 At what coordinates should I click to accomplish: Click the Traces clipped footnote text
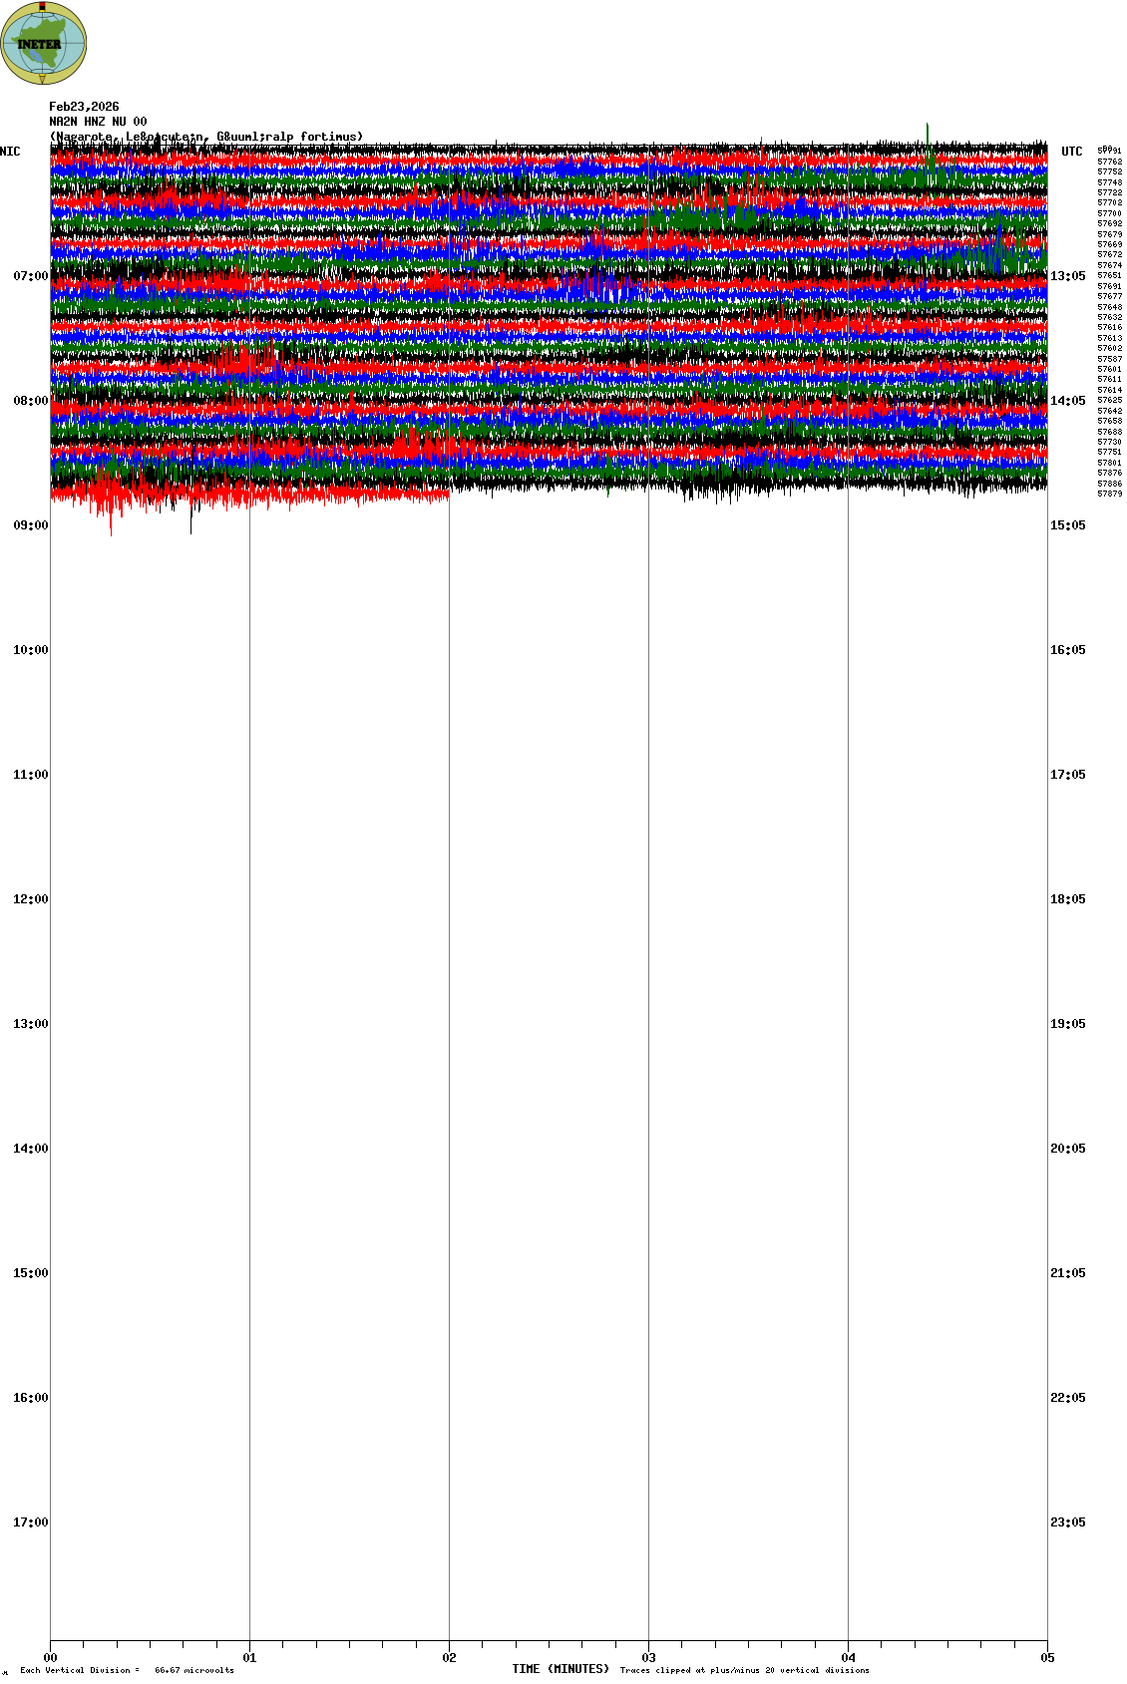tap(744, 1670)
